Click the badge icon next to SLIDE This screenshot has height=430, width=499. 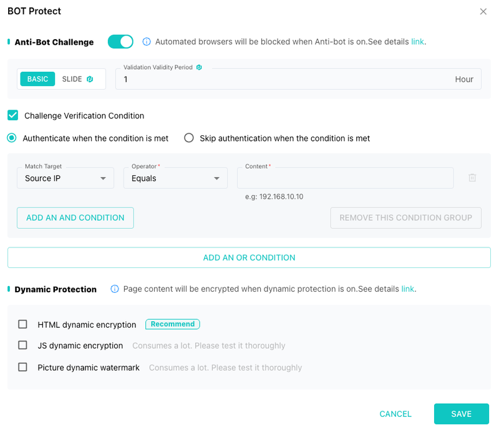[x=90, y=79]
